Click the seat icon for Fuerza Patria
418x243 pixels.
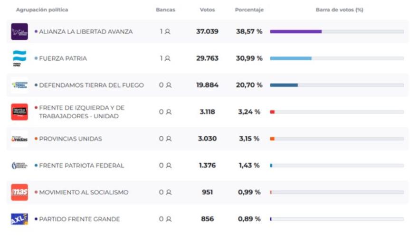coord(167,58)
